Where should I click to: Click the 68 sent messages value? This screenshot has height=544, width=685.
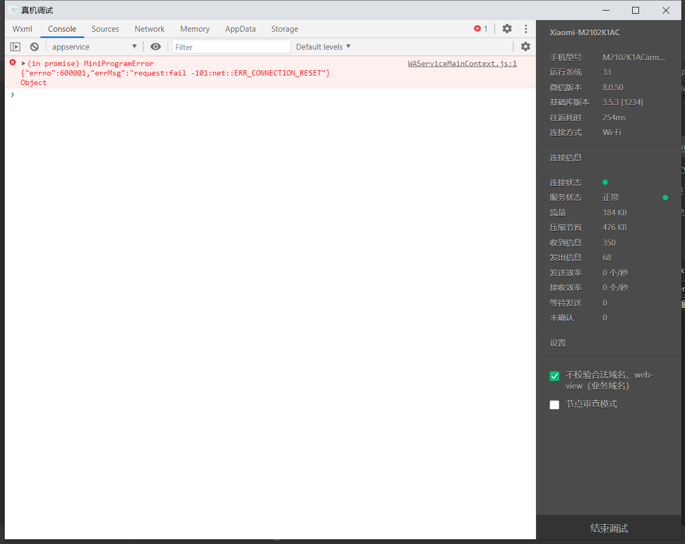pyautogui.click(x=607, y=257)
